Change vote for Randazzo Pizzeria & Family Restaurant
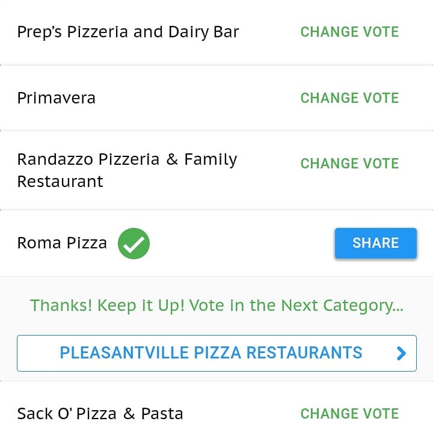 point(349,163)
